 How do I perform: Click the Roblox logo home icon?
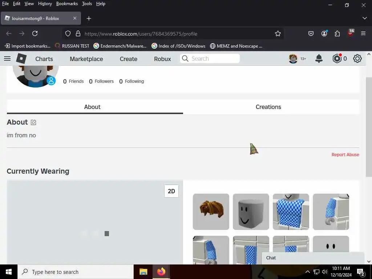(21, 58)
